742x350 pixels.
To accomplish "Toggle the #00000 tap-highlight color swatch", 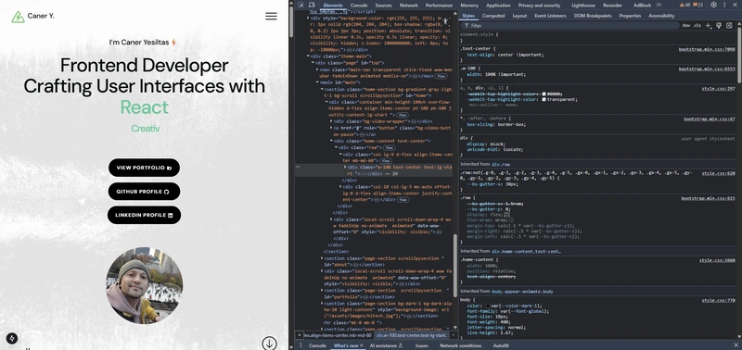I will click(x=544, y=94).
